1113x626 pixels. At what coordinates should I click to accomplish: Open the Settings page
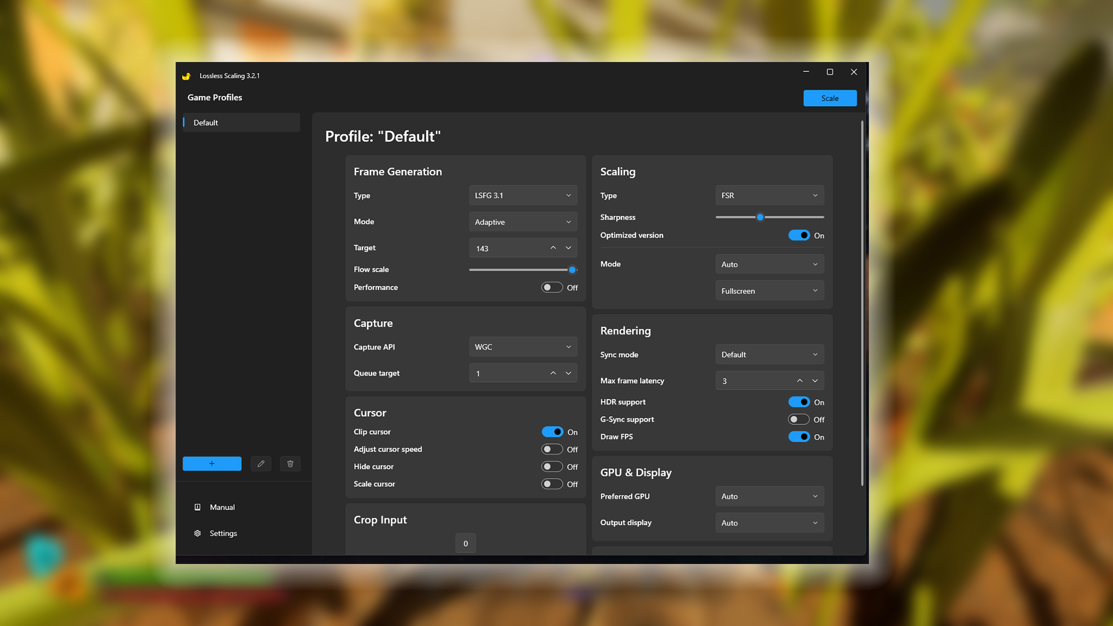tap(223, 533)
